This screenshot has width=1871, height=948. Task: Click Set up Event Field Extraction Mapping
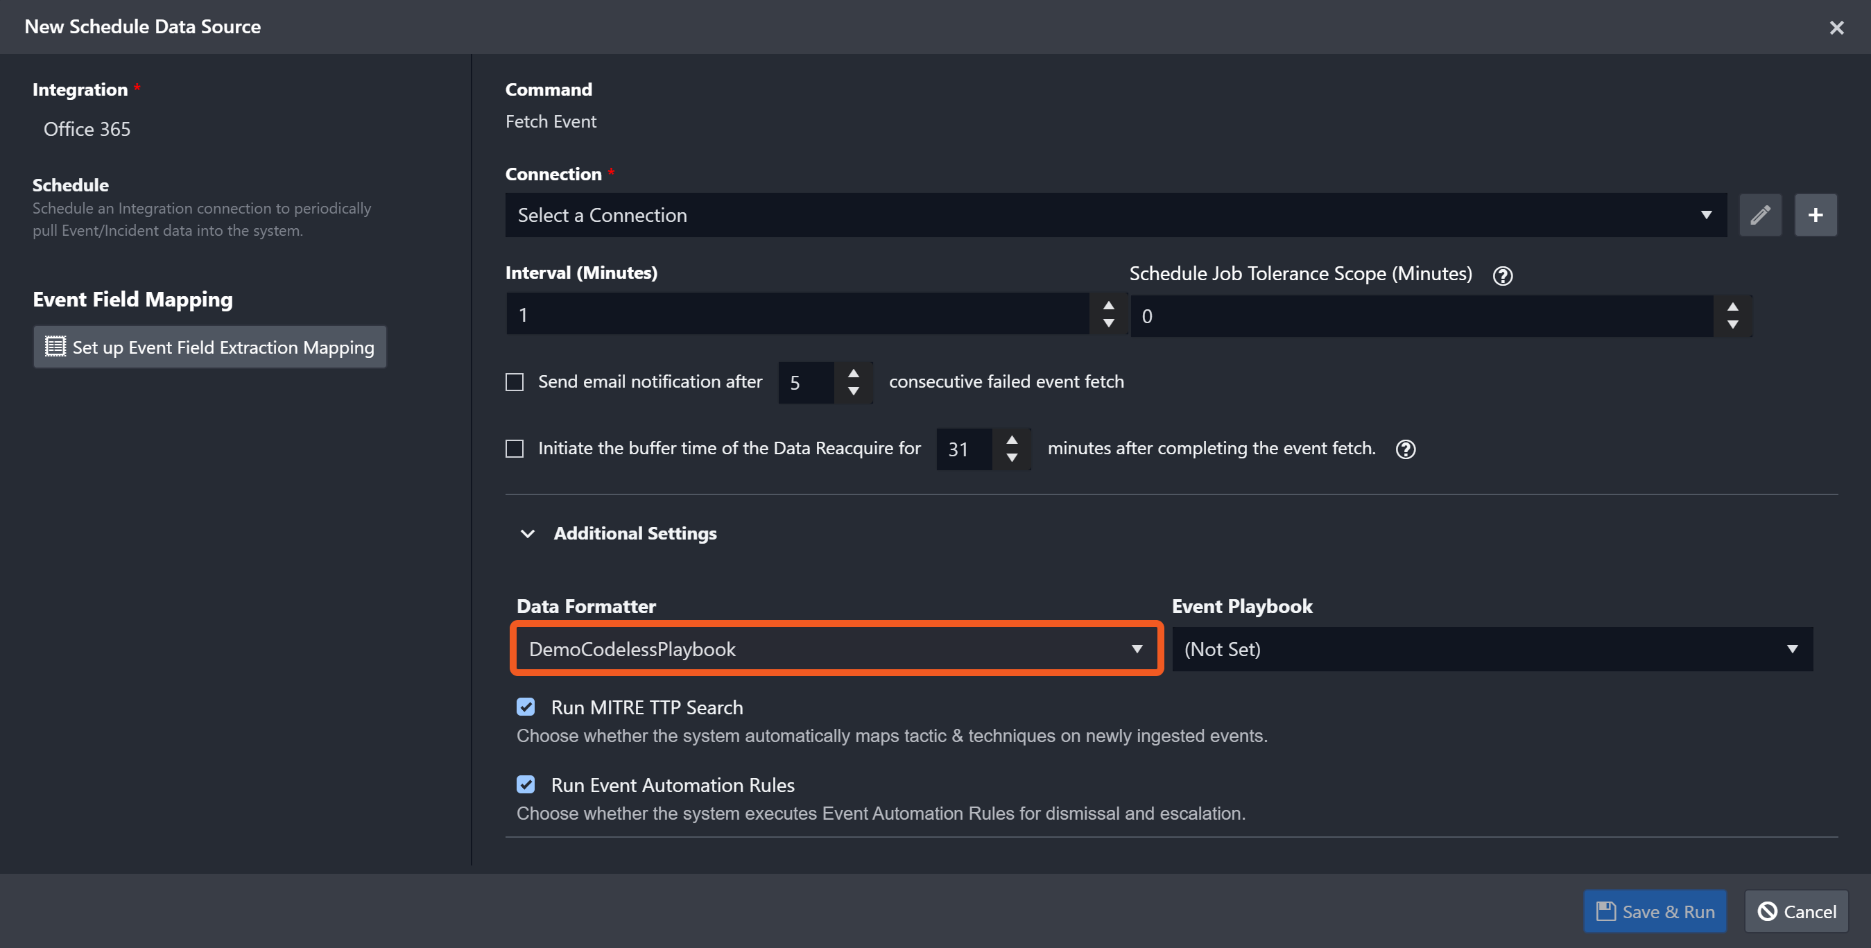pos(210,347)
